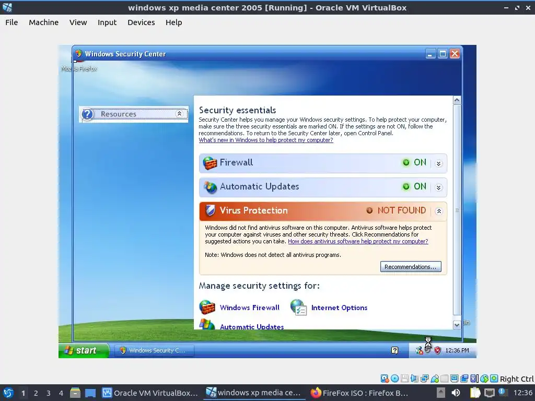Click VirtualBox shared folders status icon
The height and width of the screenshot is (401, 535).
[444, 379]
